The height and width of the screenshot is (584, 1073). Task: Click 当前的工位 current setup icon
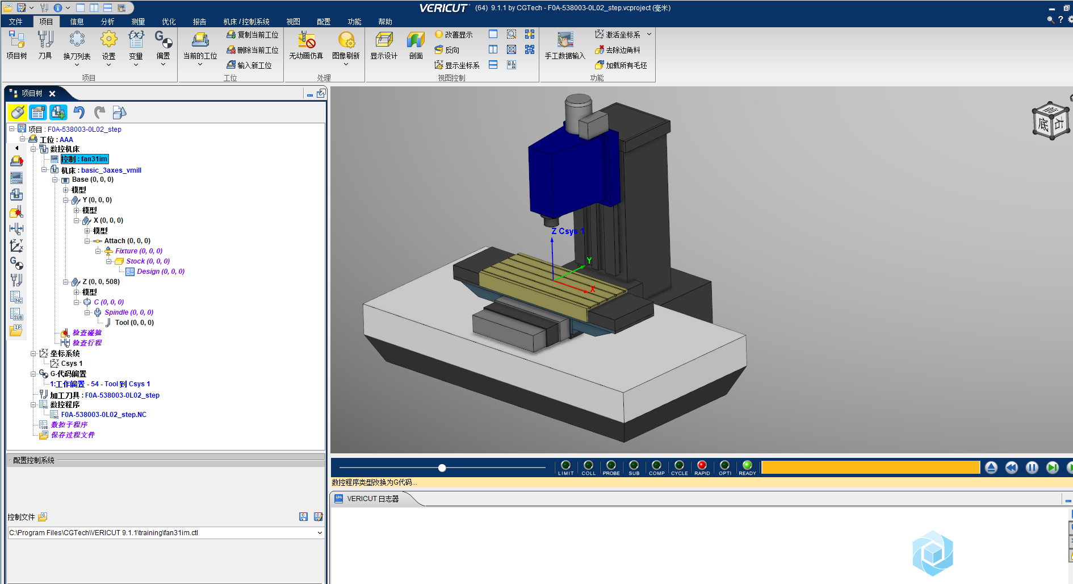tap(200, 48)
